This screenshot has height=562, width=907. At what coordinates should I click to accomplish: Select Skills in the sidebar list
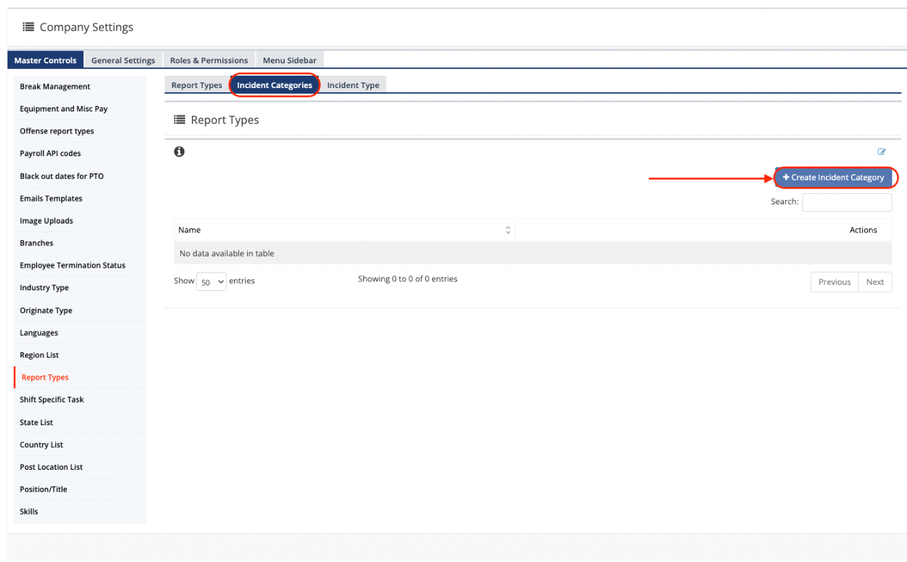coord(29,512)
